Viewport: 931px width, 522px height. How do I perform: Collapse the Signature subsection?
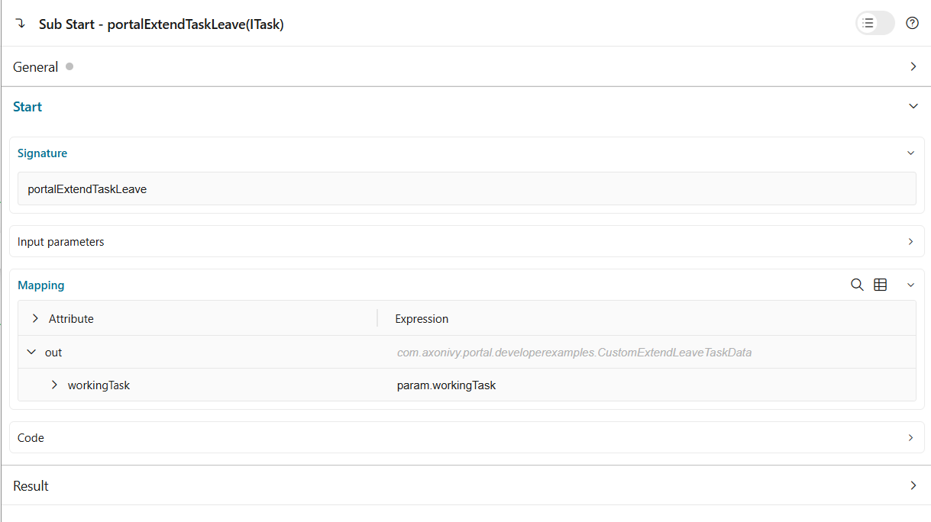[x=910, y=153]
